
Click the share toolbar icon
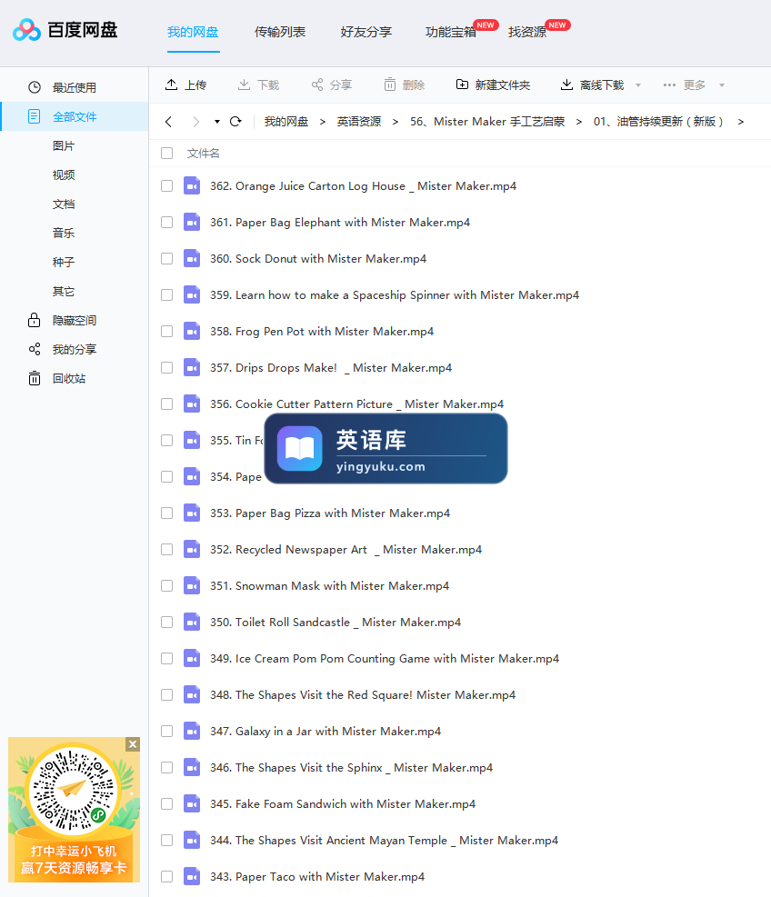[317, 85]
